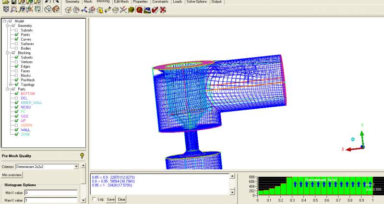
Task: Open the Merge Vertices tool
Action: click(84, 10)
